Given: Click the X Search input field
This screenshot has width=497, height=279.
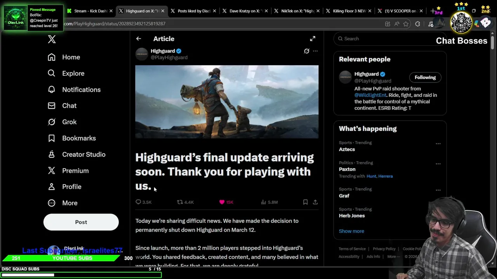Looking at the screenshot, I should (390, 38).
